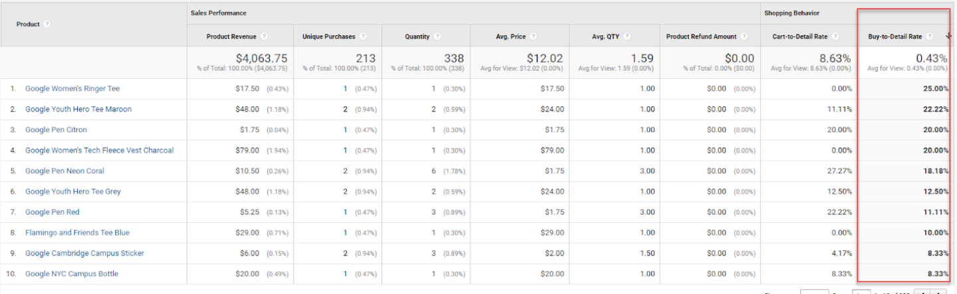Open Google Women's Ringer Tee link
This screenshot has height=294, width=957.
coord(72,89)
